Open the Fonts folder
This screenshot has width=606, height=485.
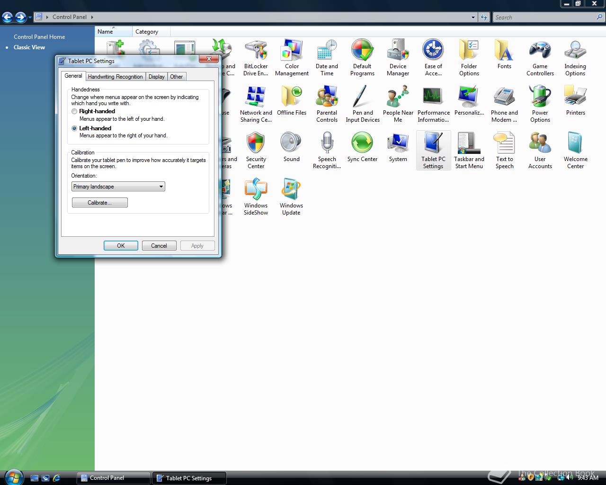click(x=504, y=54)
